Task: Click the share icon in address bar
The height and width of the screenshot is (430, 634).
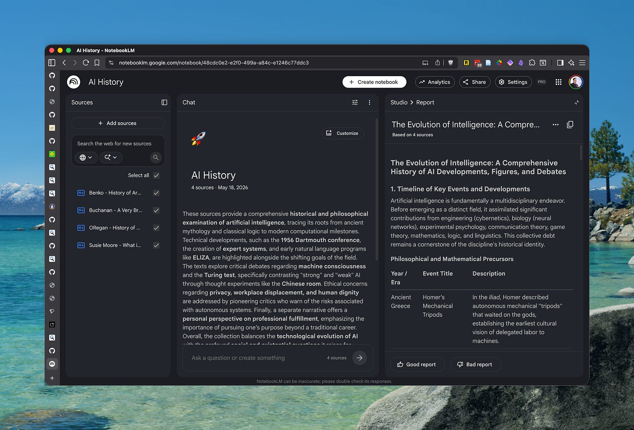Action: pos(438,63)
